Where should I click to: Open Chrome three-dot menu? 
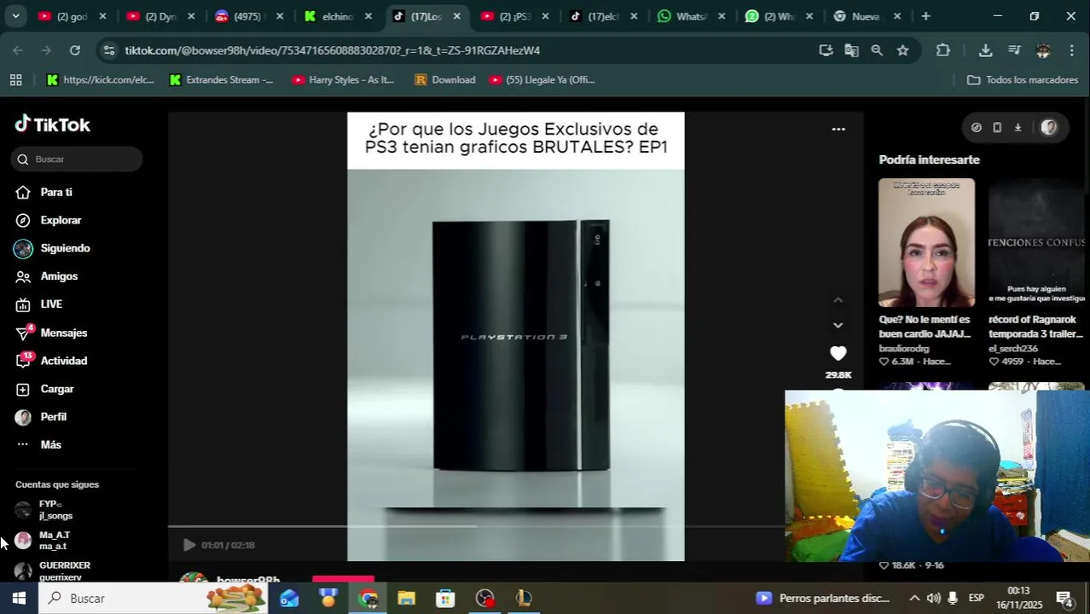point(1072,50)
